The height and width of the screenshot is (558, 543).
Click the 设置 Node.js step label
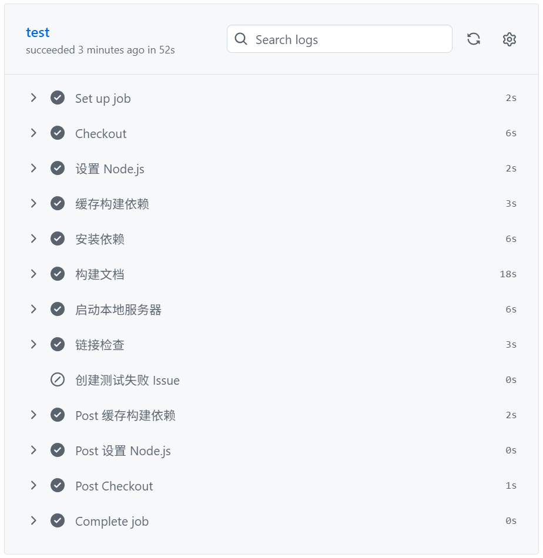point(109,168)
